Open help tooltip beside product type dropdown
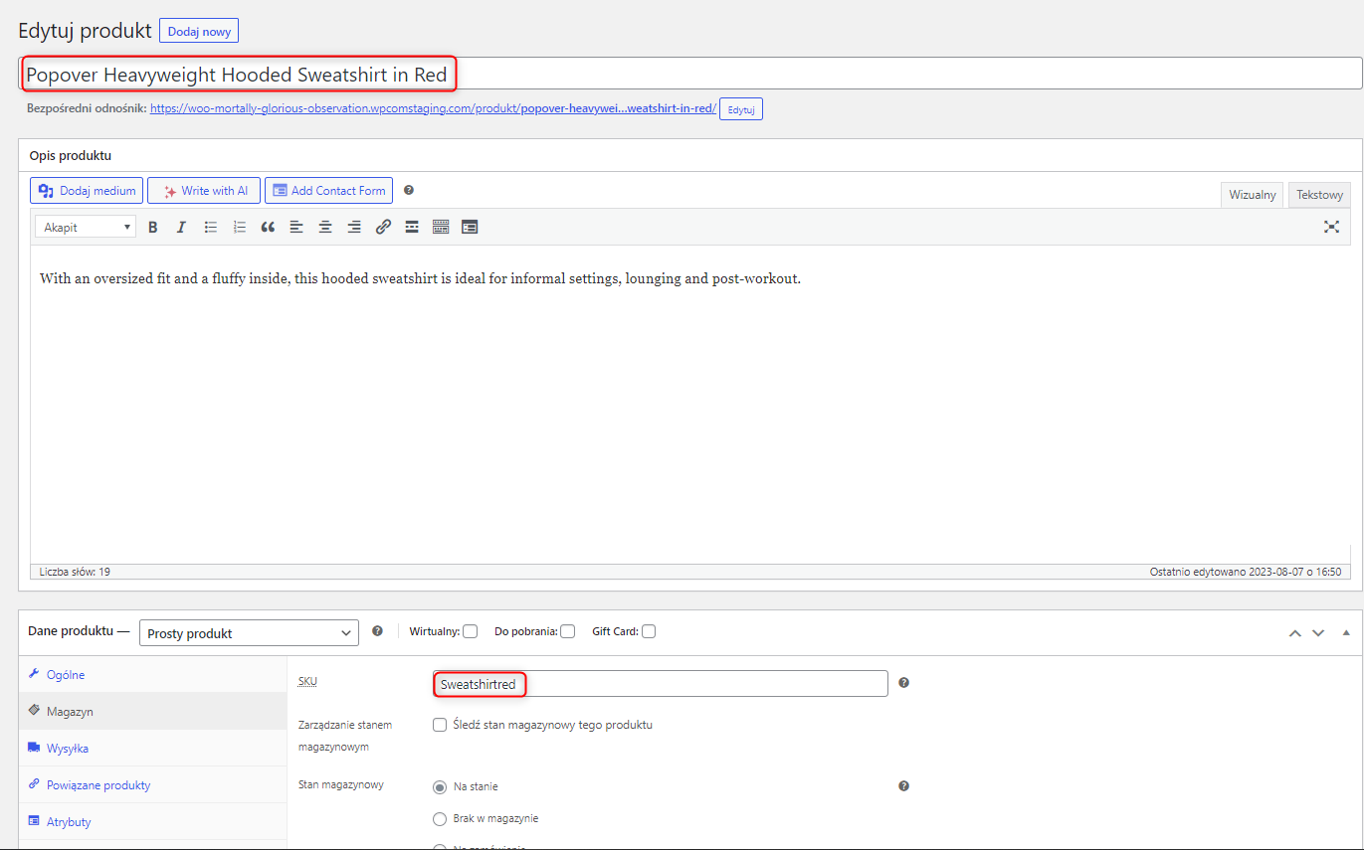This screenshot has width=1364, height=850. point(377,631)
